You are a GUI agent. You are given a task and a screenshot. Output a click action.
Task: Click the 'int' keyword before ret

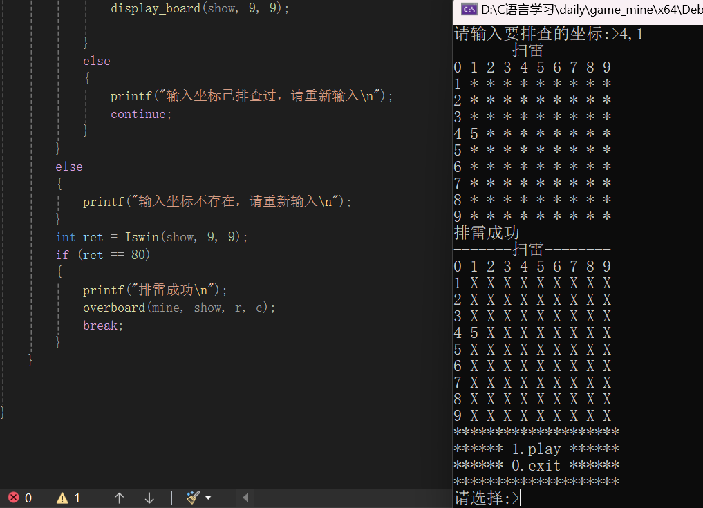pyautogui.click(x=66, y=237)
